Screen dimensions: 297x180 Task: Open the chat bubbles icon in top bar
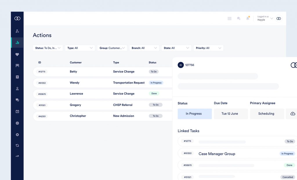239,18
